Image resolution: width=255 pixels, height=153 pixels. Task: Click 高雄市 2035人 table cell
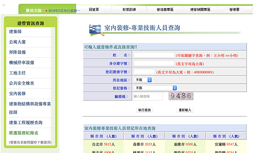click(x=144, y=144)
